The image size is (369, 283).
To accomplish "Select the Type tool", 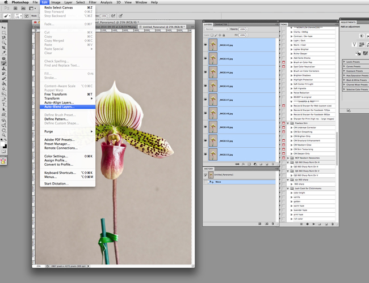I will (x=4, y=104).
